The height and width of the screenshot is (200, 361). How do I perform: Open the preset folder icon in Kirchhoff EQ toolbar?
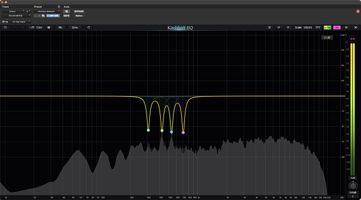(x=5, y=27)
